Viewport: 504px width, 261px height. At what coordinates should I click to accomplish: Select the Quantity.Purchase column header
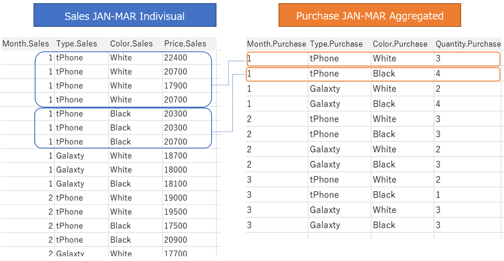pyautogui.click(x=468, y=44)
